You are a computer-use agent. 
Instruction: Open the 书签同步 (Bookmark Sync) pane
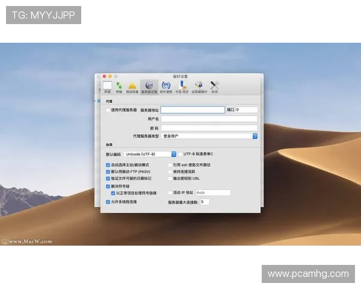(x=182, y=86)
